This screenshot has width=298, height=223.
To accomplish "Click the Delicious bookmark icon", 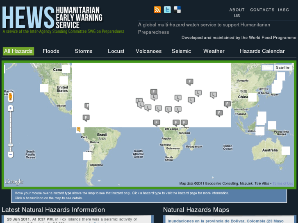I will point(177,10).
